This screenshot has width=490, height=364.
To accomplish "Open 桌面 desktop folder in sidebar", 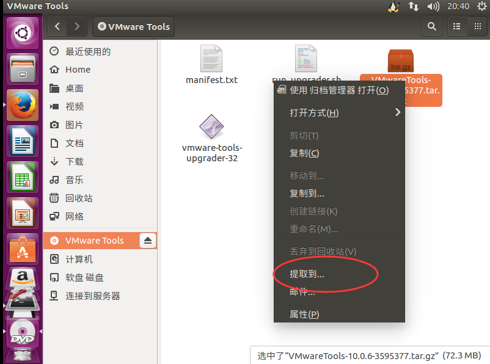I will click(x=100, y=89).
